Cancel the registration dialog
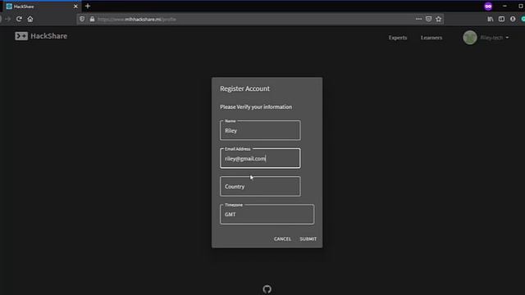Image resolution: width=525 pixels, height=295 pixels. (282, 238)
